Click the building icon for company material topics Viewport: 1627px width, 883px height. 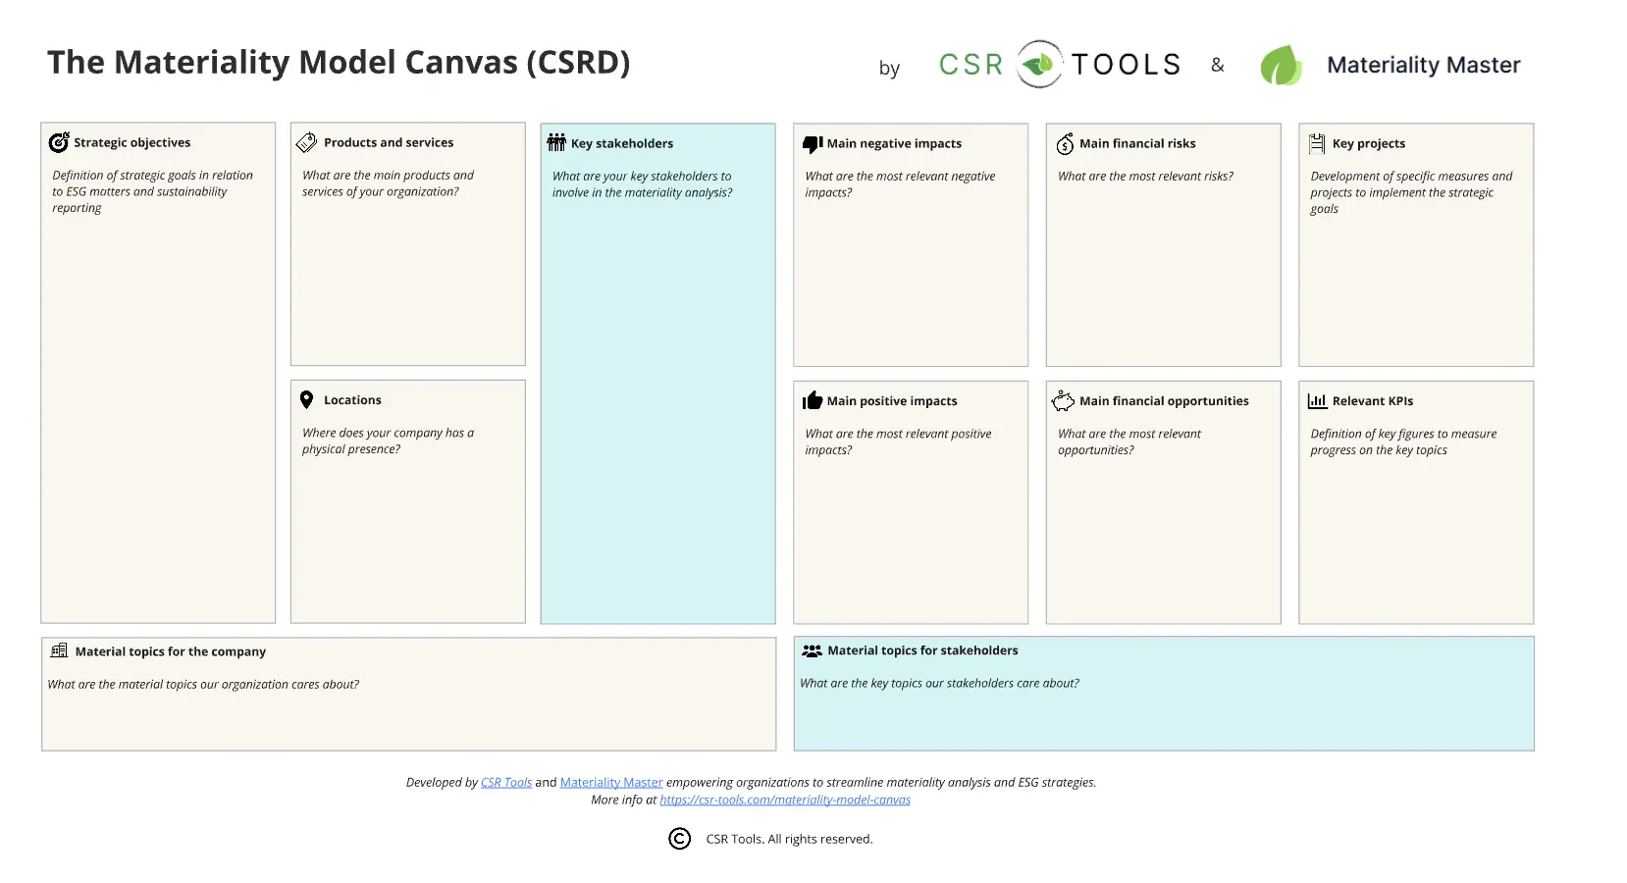tap(59, 650)
